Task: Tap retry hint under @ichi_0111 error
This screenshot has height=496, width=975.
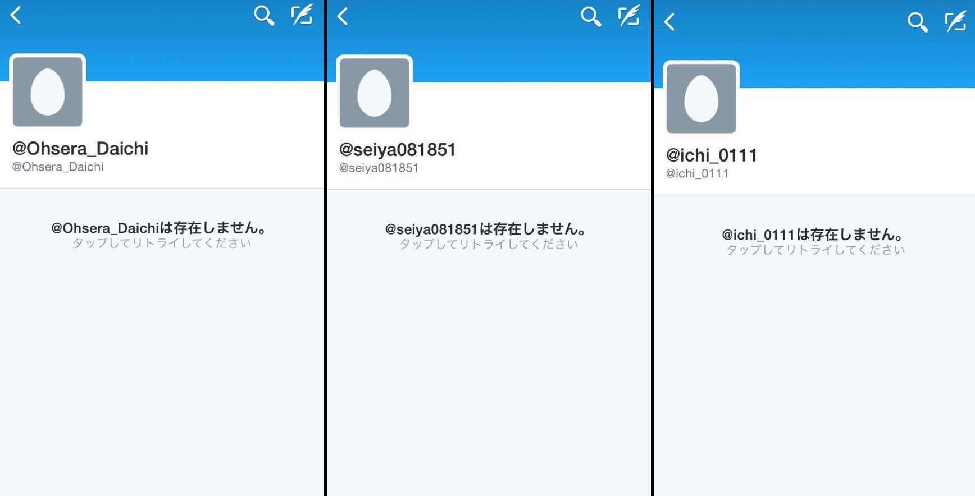Action: (815, 250)
